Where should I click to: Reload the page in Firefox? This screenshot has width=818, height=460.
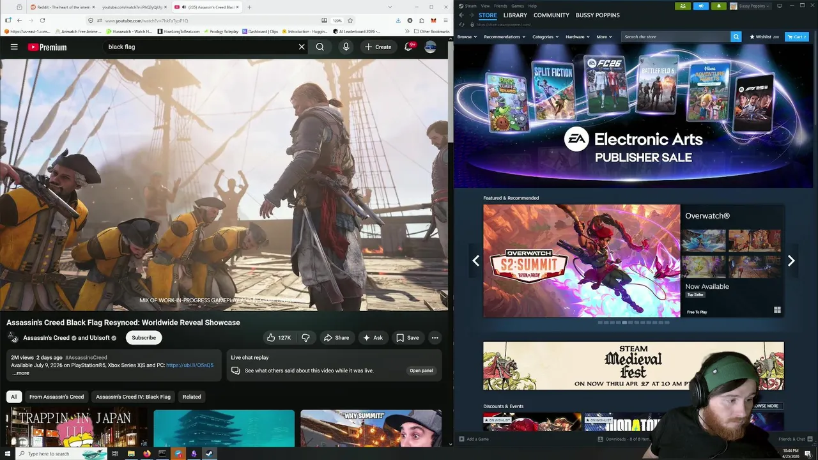[42, 20]
